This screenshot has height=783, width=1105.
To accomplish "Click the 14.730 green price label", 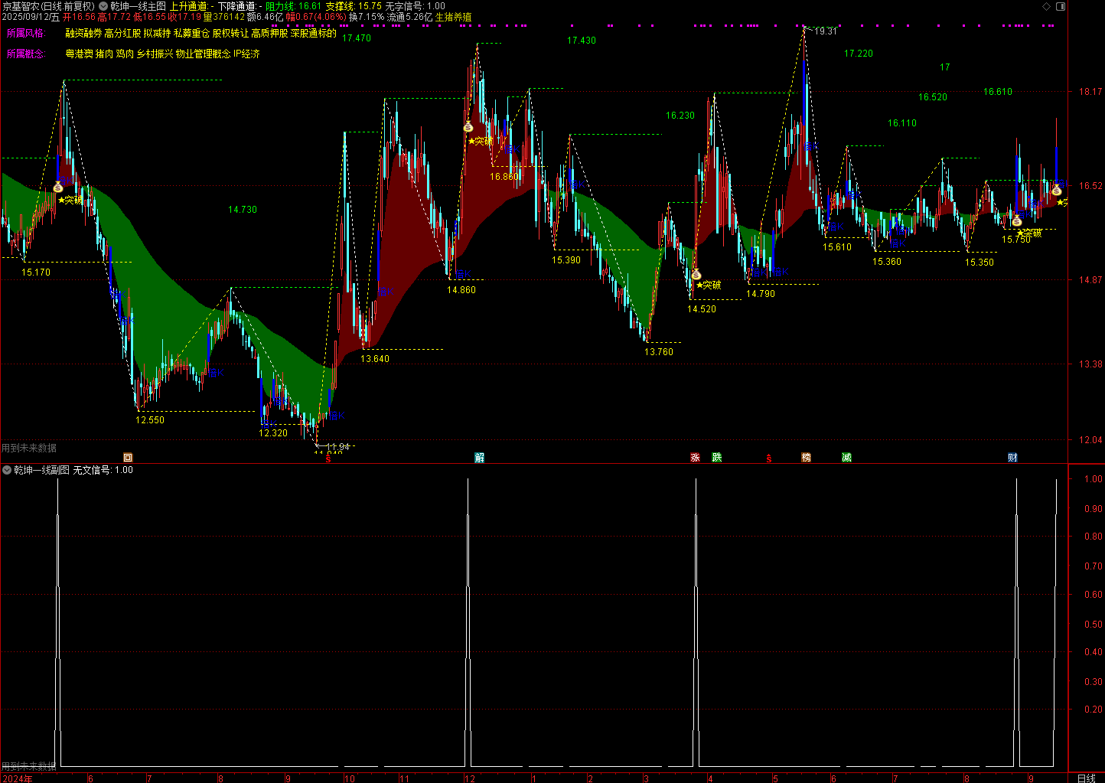I will click(243, 210).
